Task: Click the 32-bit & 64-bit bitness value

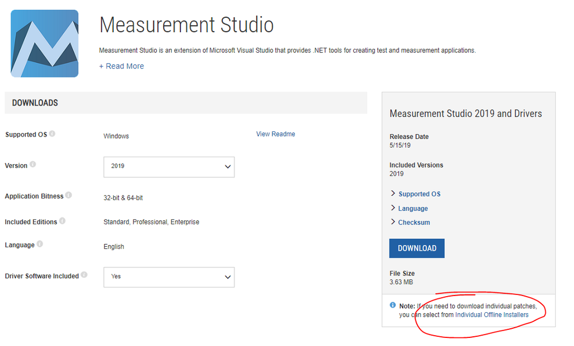Action: 123,198
